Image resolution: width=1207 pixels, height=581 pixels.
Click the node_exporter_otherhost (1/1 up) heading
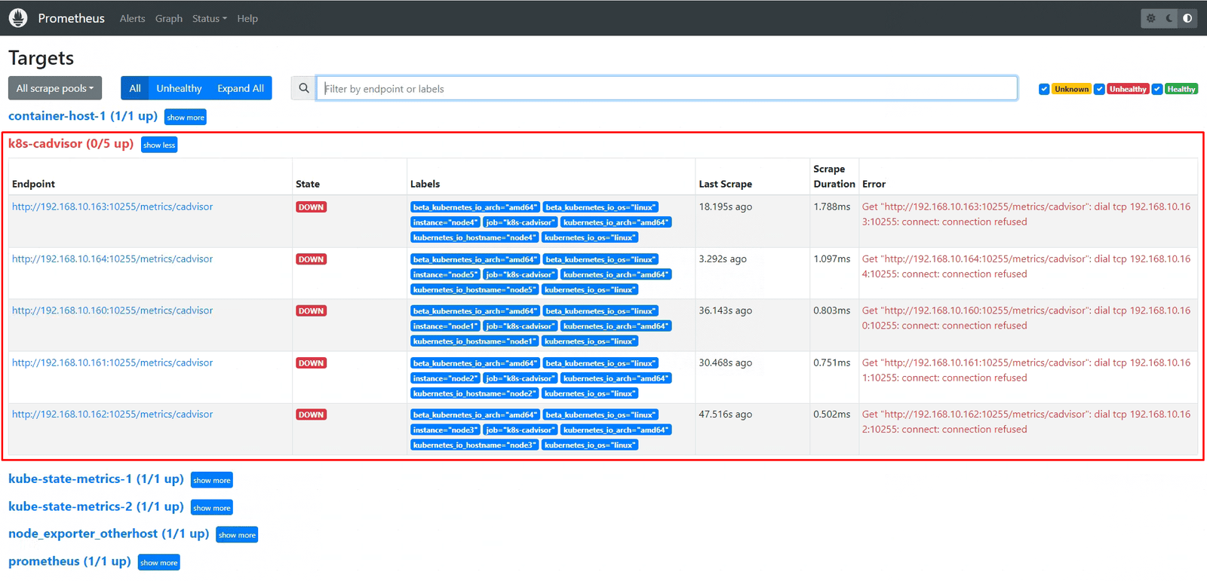pos(109,534)
